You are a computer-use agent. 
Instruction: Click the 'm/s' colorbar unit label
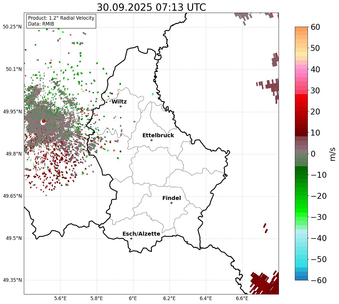[x=333, y=154]
